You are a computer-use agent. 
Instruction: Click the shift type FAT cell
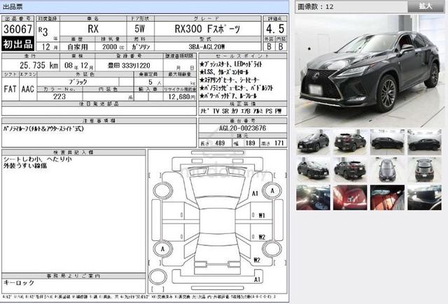(x=10, y=89)
